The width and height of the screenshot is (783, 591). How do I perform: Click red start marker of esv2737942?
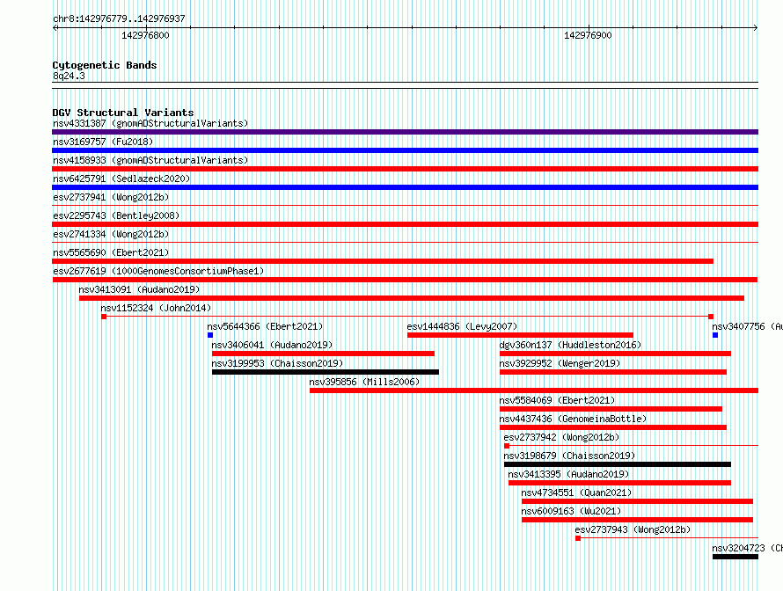[x=507, y=446]
